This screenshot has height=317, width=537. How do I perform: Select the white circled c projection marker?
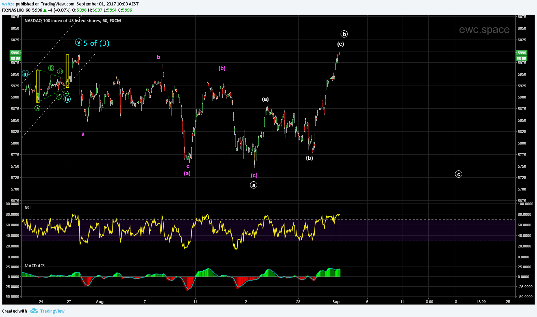[x=458, y=174]
